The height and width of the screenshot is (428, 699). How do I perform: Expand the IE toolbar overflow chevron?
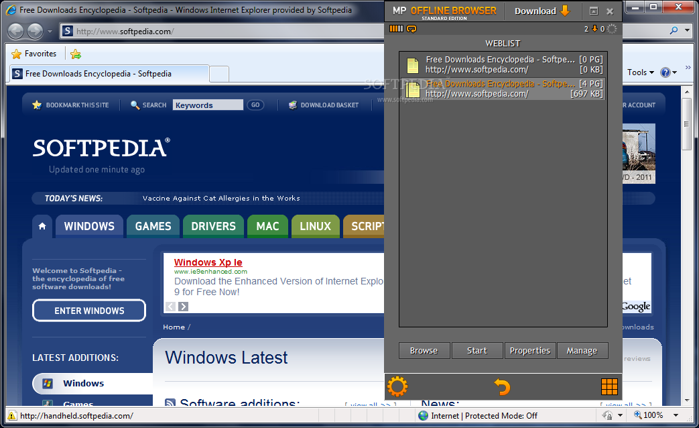click(688, 67)
